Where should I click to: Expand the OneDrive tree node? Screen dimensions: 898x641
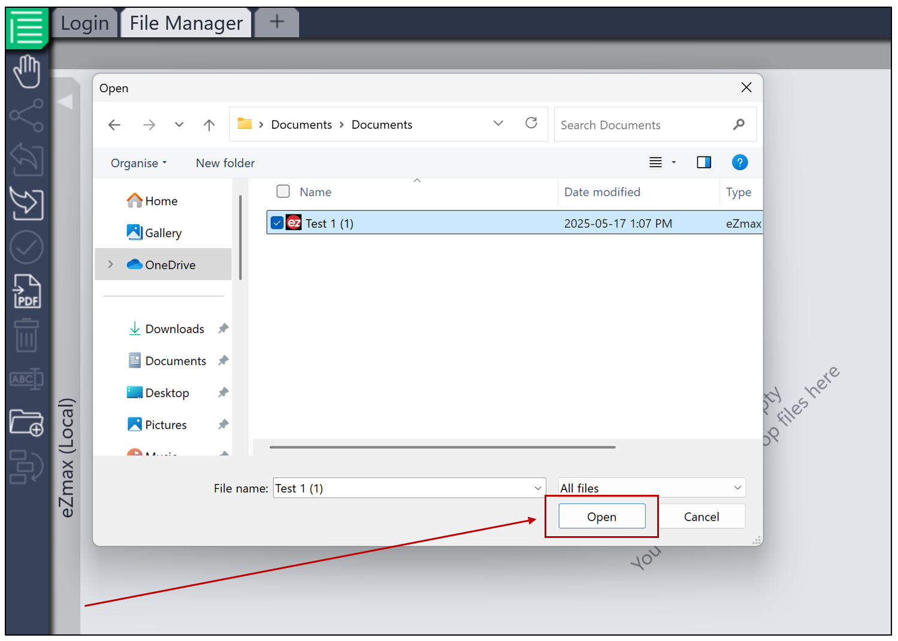tap(110, 264)
